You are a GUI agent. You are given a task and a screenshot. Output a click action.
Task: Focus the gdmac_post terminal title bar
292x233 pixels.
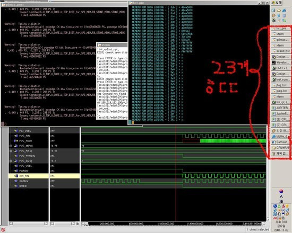(x=64, y=5)
